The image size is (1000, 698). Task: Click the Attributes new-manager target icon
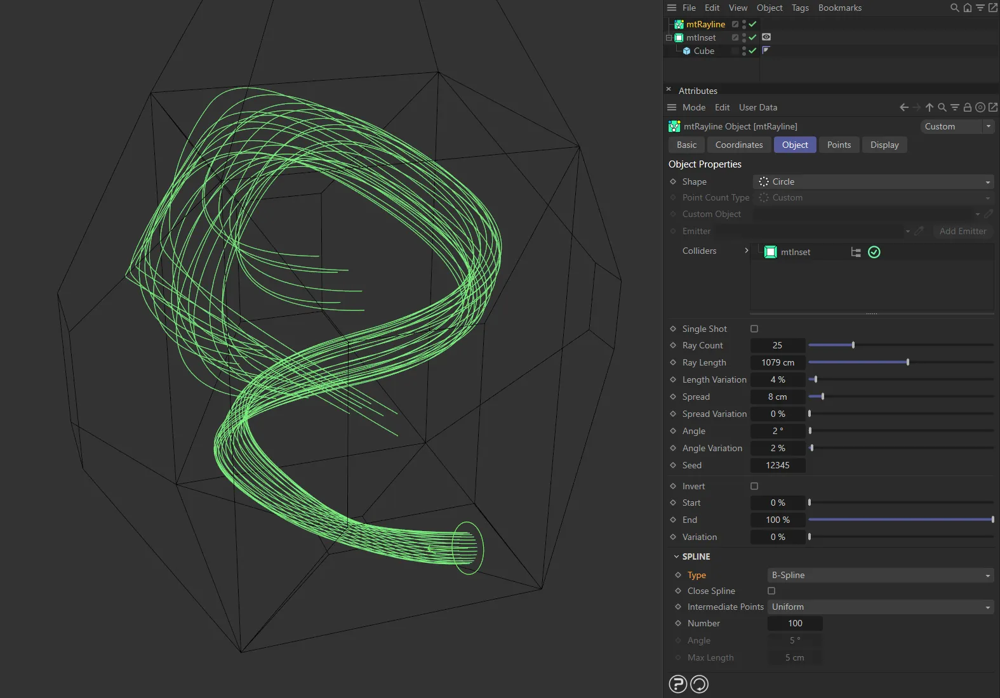980,107
